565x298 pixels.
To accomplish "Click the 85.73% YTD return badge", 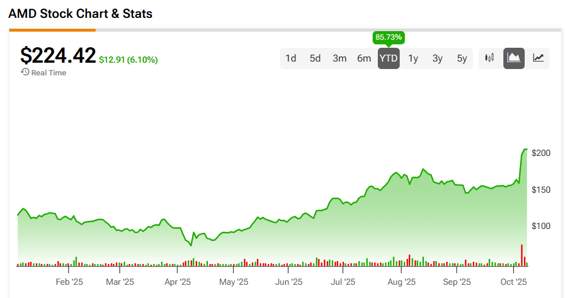I will 389,37.
